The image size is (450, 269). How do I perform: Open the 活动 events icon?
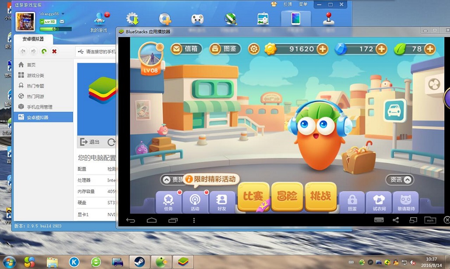[195, 202]
